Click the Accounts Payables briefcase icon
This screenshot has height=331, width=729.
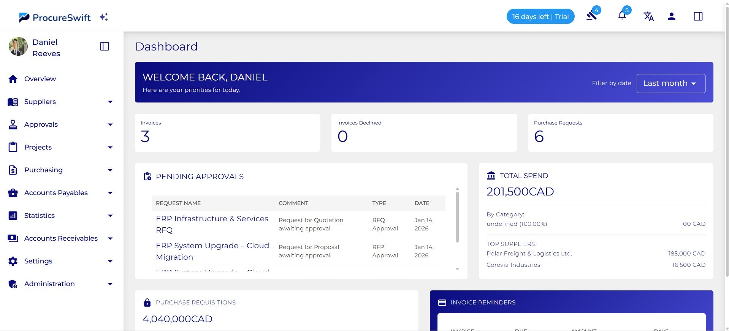tap(13, 193)
